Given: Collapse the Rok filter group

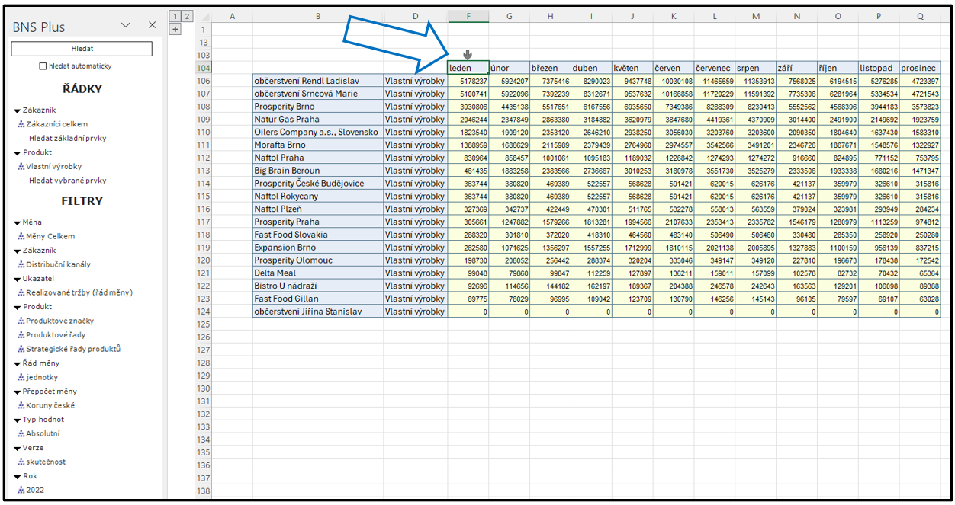Looking at the screenshot, I should pos(17,477).
